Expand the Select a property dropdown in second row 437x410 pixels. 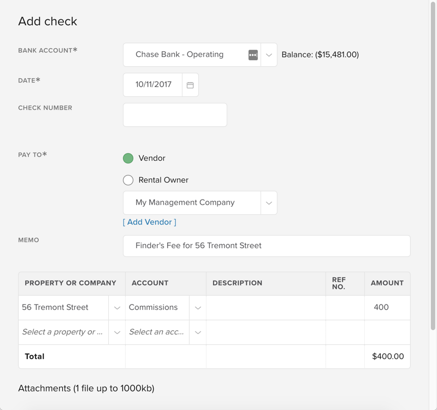pyautogui.click(x=116, y=332)
